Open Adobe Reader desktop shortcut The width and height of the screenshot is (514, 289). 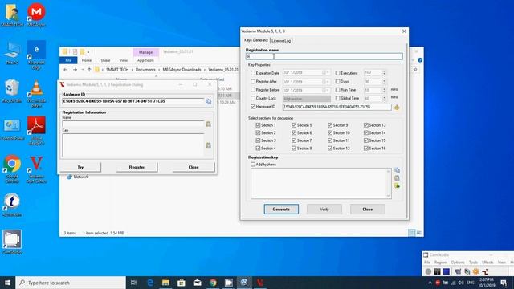pyautogui.click(x=36, y=130)
